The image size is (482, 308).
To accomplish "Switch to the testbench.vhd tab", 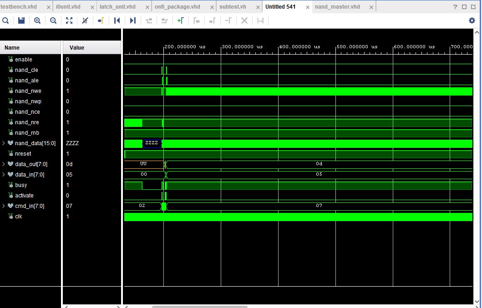I will pyautogui.click(x=19, y=7).
